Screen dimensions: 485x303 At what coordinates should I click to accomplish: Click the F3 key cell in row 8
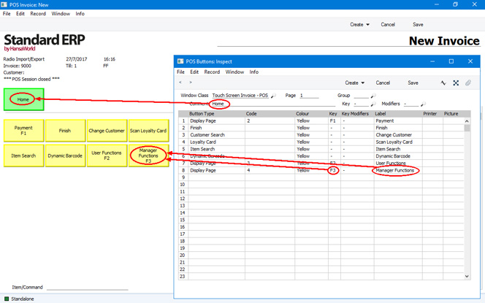point(334,170)
